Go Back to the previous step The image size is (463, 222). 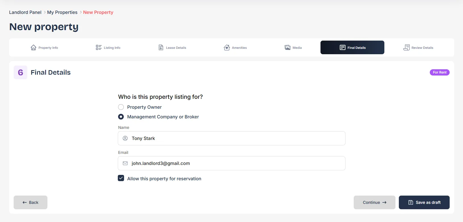(x=30, y=202)
